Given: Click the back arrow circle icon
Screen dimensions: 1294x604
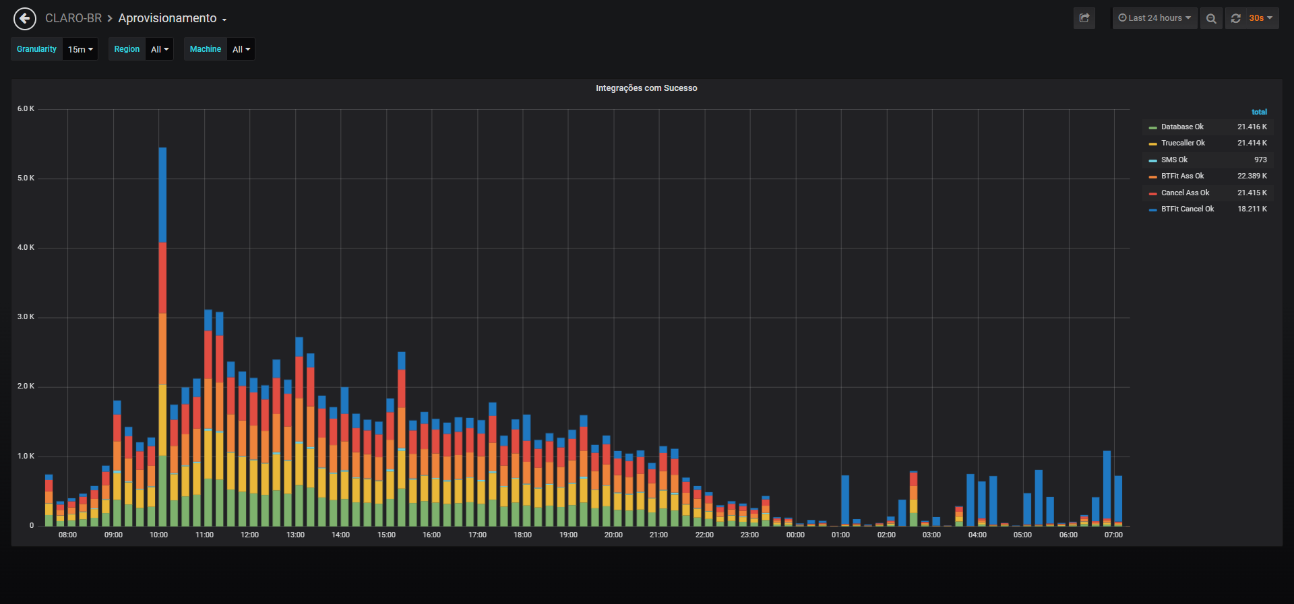Looking at the screenshot, I should click(x=25, y=18).
